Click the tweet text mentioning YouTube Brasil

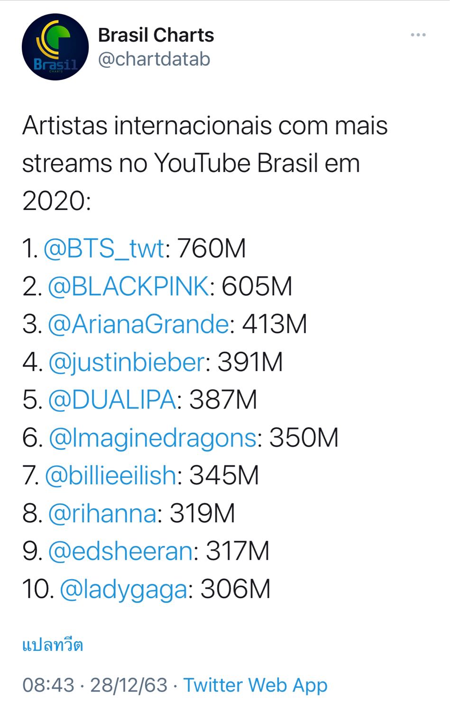tap(204, 163)
